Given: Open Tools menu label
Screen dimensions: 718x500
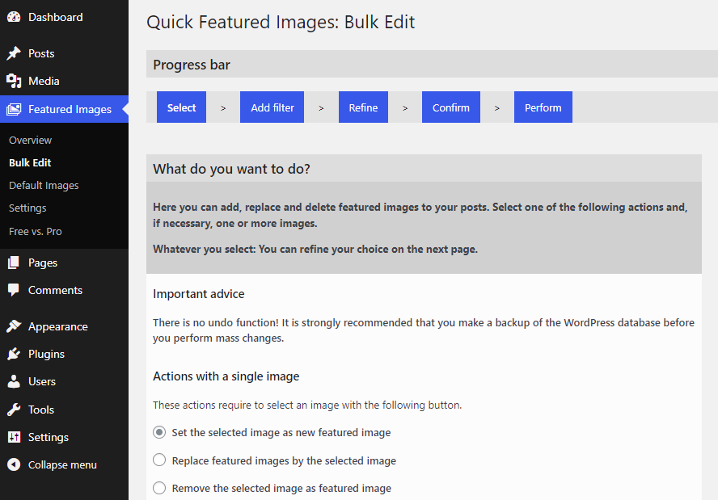Looking at the screenshot, I should pos(41,410).
